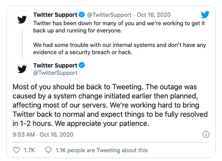Viewport: 222px width, 161px height.
Task: Open Oct 16, 2020 date in header
Action: click(x=154, y=15)
